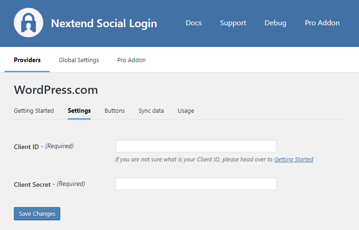Click the Nextend padlock logo icon
359x230 pixels.
click(29, 23)
